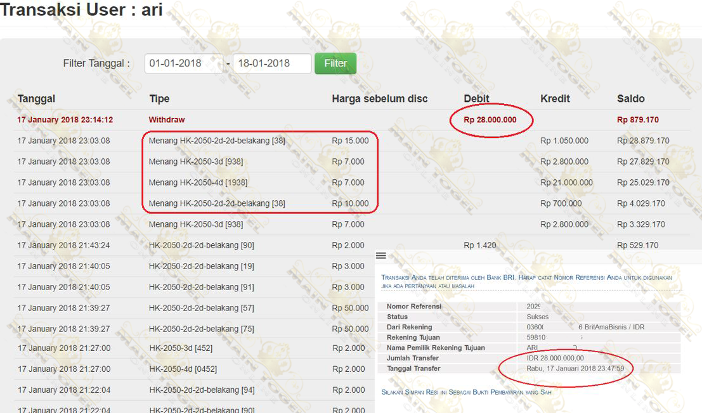
Task: Click the Tanggal column header
Action: coord(36,99)
